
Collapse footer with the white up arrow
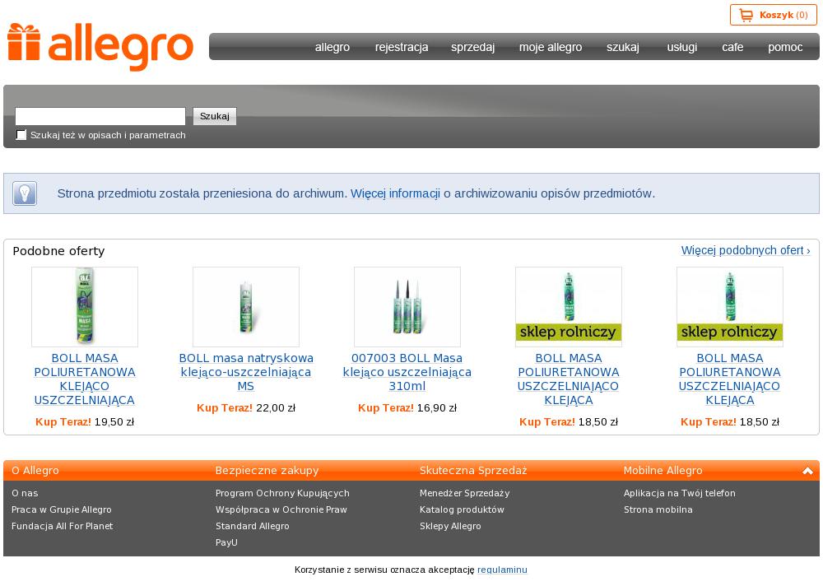(807, 471)
